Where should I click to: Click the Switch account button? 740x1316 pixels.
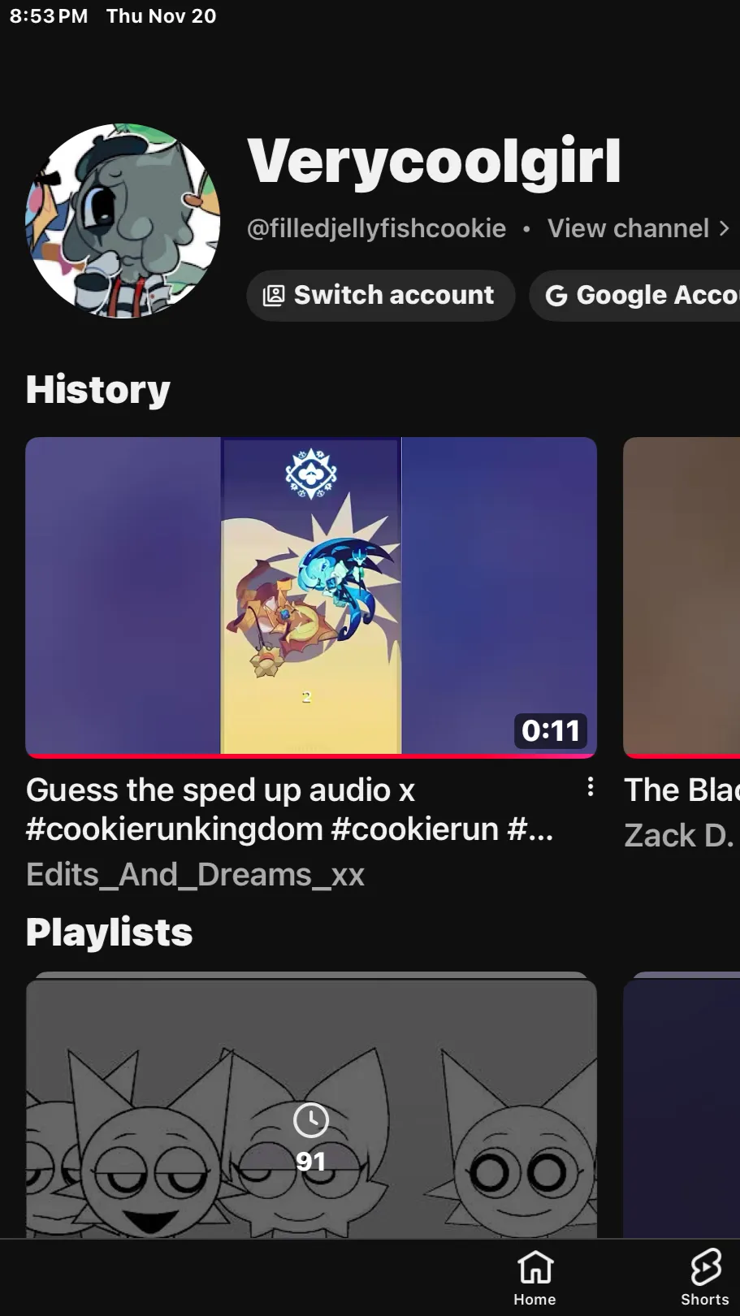381,296
